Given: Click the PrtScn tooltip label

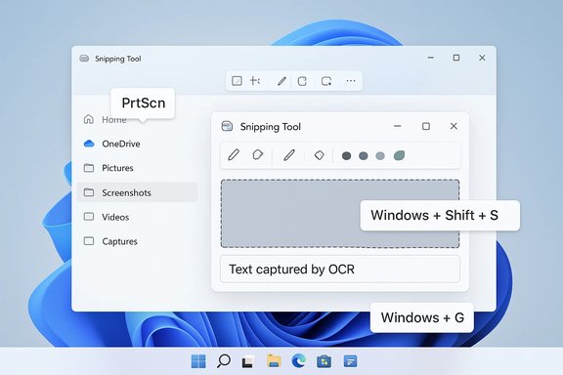Looking at the screenshot, I should tap(144, 103).
